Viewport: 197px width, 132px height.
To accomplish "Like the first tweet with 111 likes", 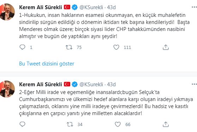I will (x=116, y=47).
